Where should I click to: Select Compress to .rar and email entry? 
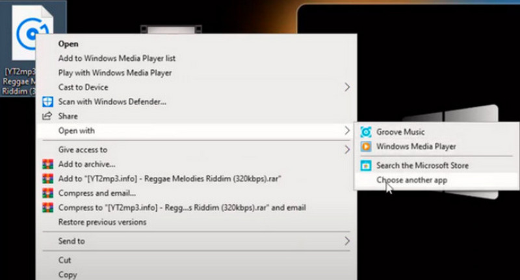196,207
